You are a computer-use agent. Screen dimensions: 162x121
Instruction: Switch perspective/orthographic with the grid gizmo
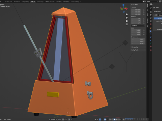click(x=127, y=24)
